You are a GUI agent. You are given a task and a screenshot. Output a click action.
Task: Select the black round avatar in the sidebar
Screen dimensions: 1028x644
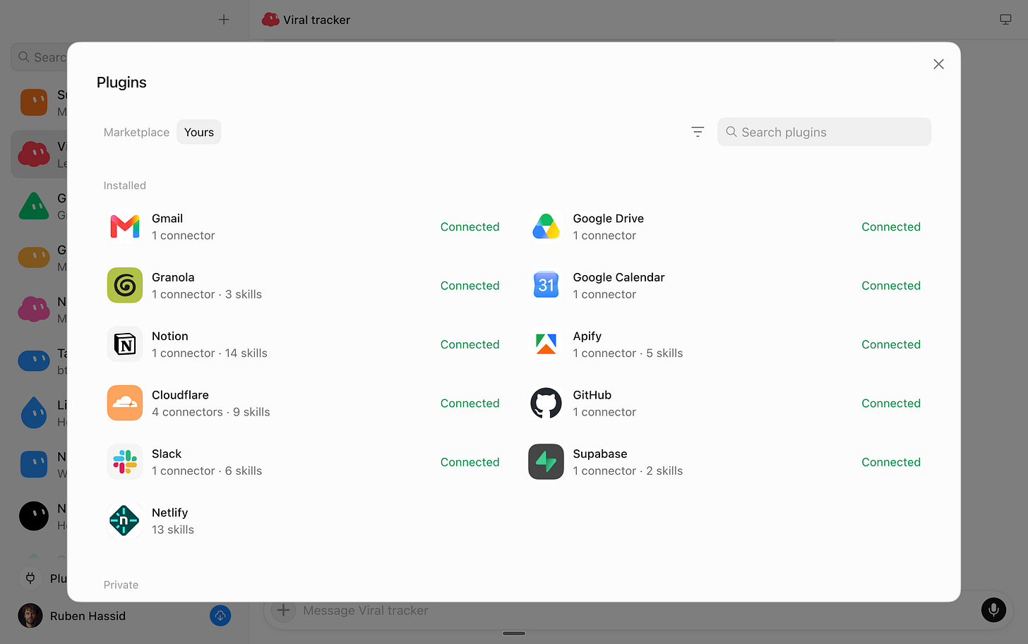(34, 516)
